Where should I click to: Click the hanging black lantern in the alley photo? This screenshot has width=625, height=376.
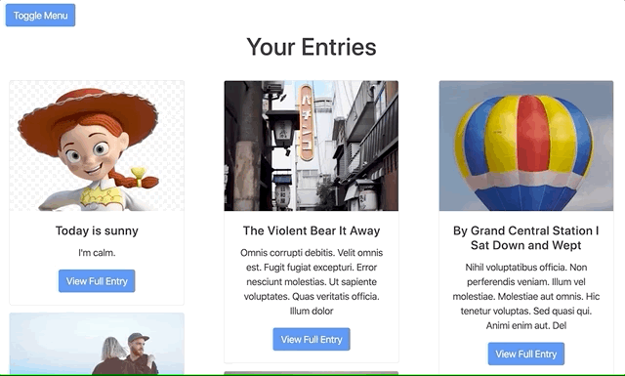(283, 129)
